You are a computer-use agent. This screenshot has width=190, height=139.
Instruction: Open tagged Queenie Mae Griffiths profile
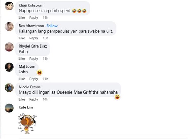click(x=78, y=92)
